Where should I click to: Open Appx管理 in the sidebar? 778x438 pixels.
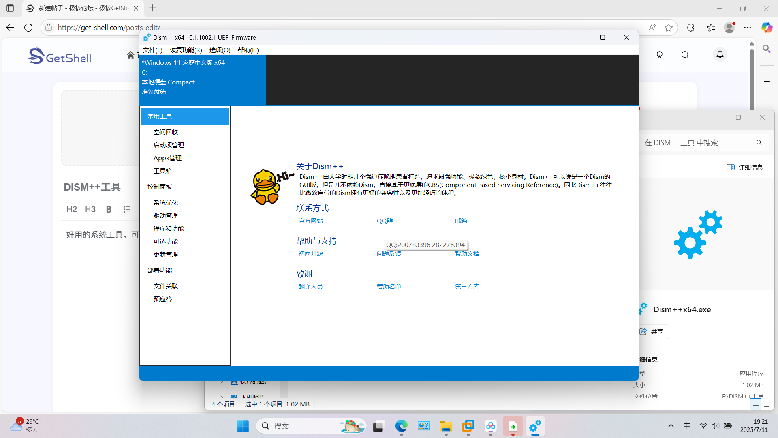pos(167,158)
